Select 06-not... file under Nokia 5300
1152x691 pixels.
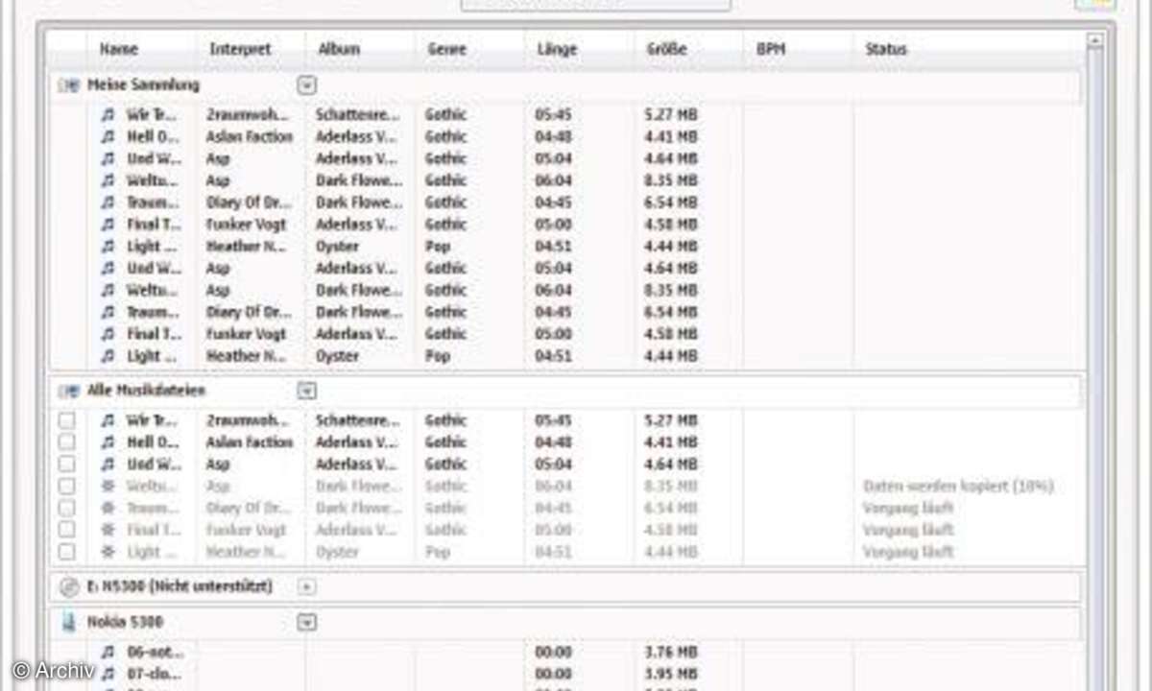coord(156,653)
